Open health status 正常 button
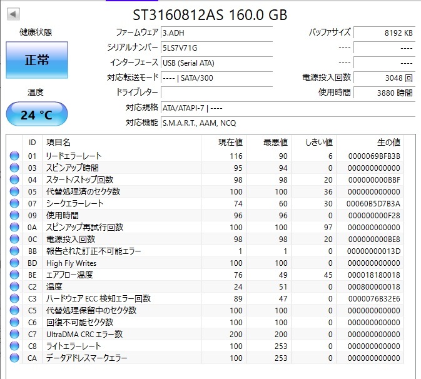The image size is (421, 379). tap(37, 60)
